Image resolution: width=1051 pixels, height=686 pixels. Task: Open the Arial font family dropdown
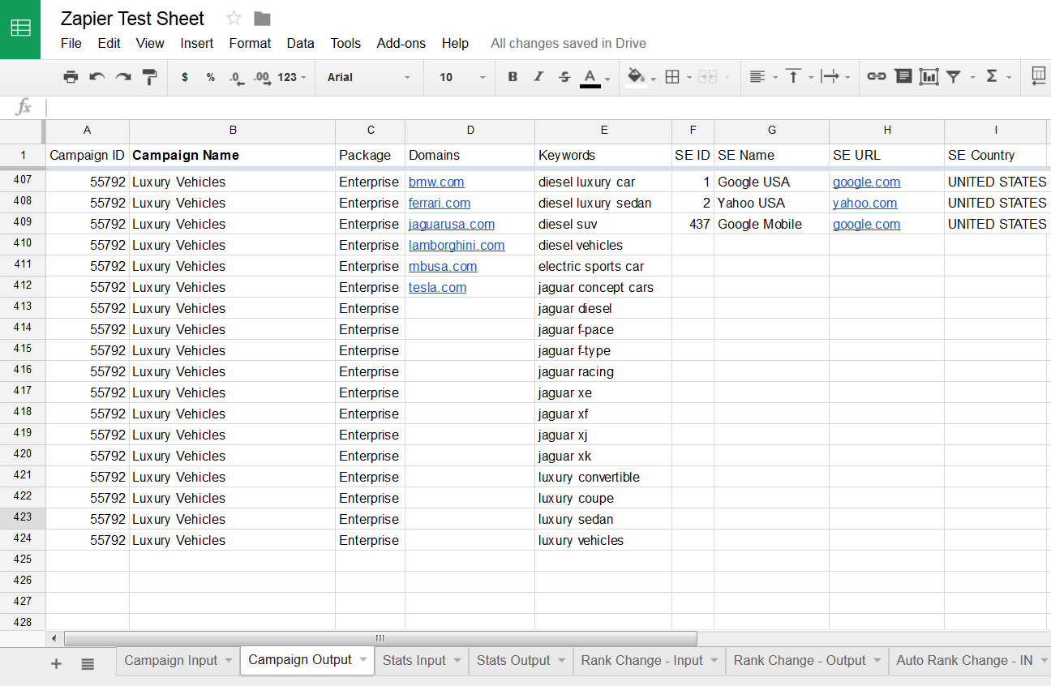[369, 77]
